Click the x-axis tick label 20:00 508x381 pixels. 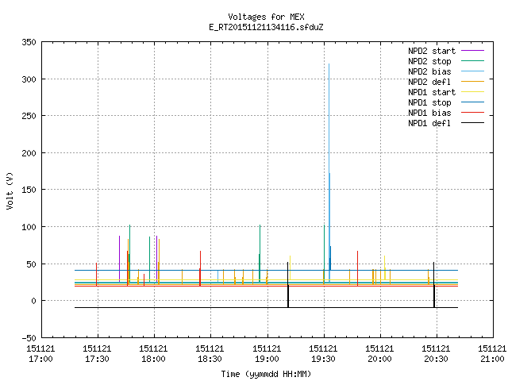coord(379,359)
